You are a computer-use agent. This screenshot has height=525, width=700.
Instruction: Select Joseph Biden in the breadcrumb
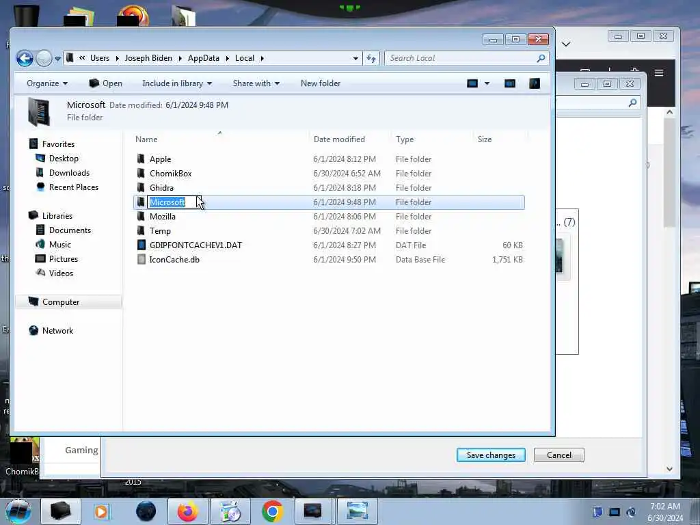pyautogui.click(x=148, y=58)
